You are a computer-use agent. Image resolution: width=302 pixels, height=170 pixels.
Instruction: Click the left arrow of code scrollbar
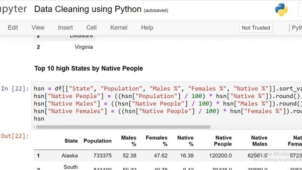click(x=34, y=127)
